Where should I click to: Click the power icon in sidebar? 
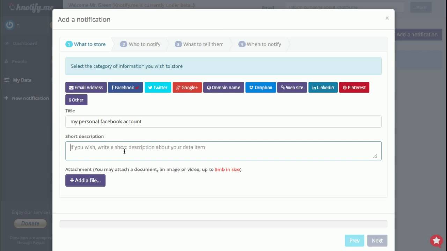[x=9, y=25]
